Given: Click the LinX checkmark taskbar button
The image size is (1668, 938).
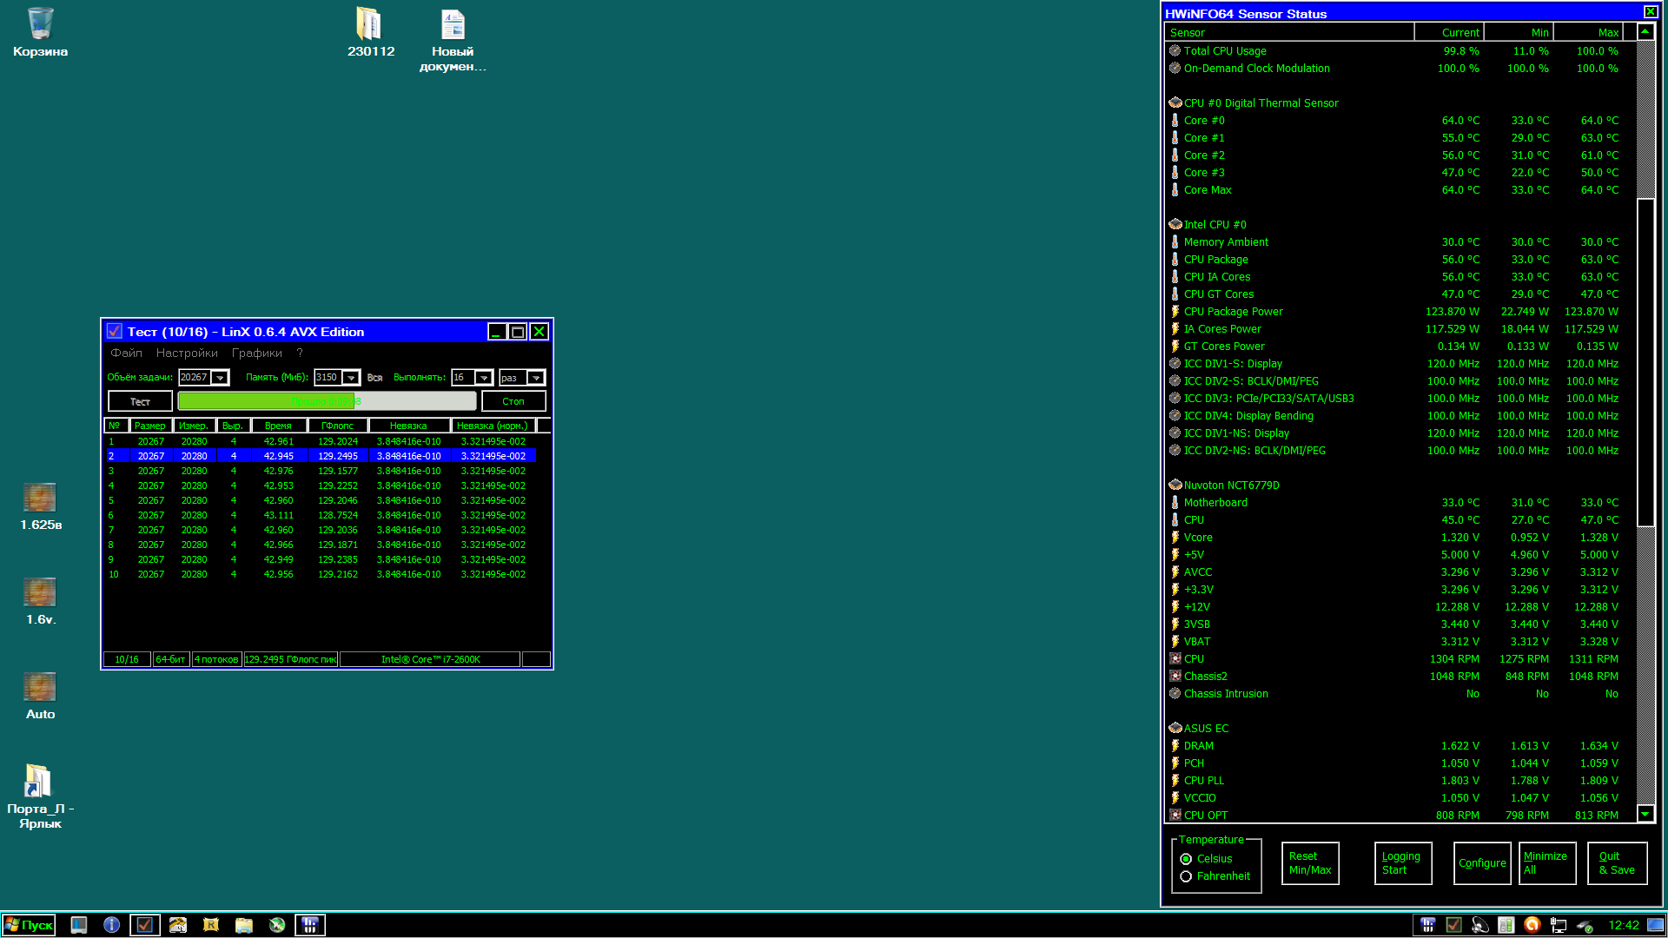Looking at the screenshot, I should 145,925.
